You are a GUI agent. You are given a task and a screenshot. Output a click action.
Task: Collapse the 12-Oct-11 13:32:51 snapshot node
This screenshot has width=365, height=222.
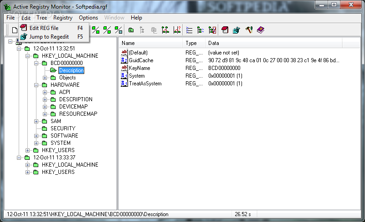click(19, 49)
